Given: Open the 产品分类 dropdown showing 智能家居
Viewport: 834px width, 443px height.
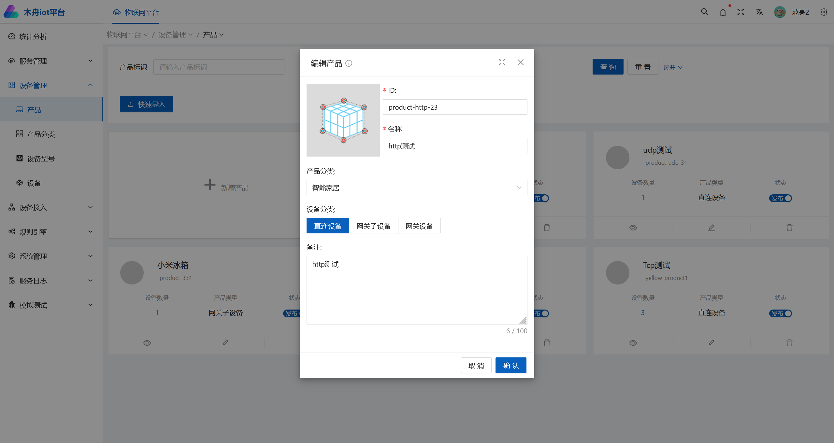Looking at the screenshot, I should pyautogui.click(x=417, y=188).
